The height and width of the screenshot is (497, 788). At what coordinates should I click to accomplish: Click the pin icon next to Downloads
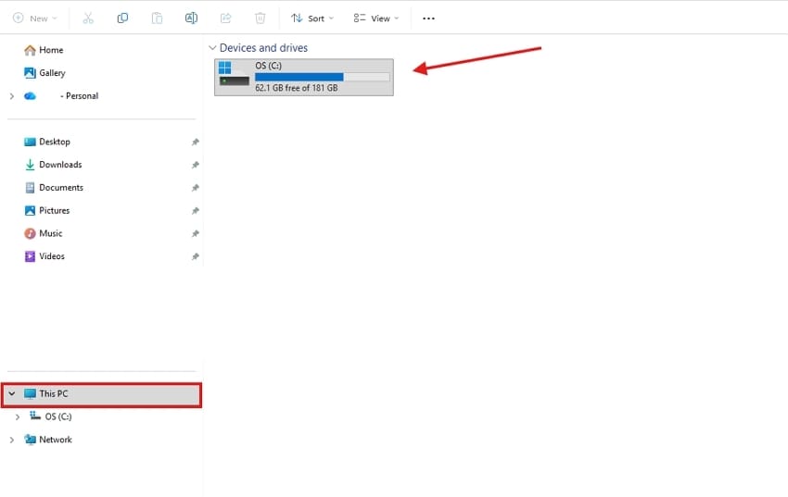[195, 165]
